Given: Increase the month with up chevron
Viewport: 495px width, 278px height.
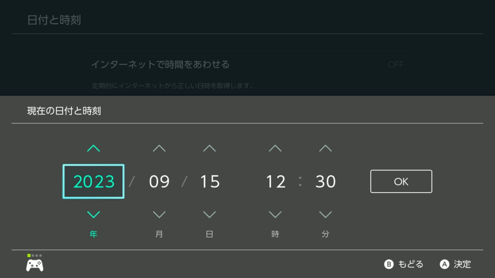Looking at the screenshot, I should point(159,148).
